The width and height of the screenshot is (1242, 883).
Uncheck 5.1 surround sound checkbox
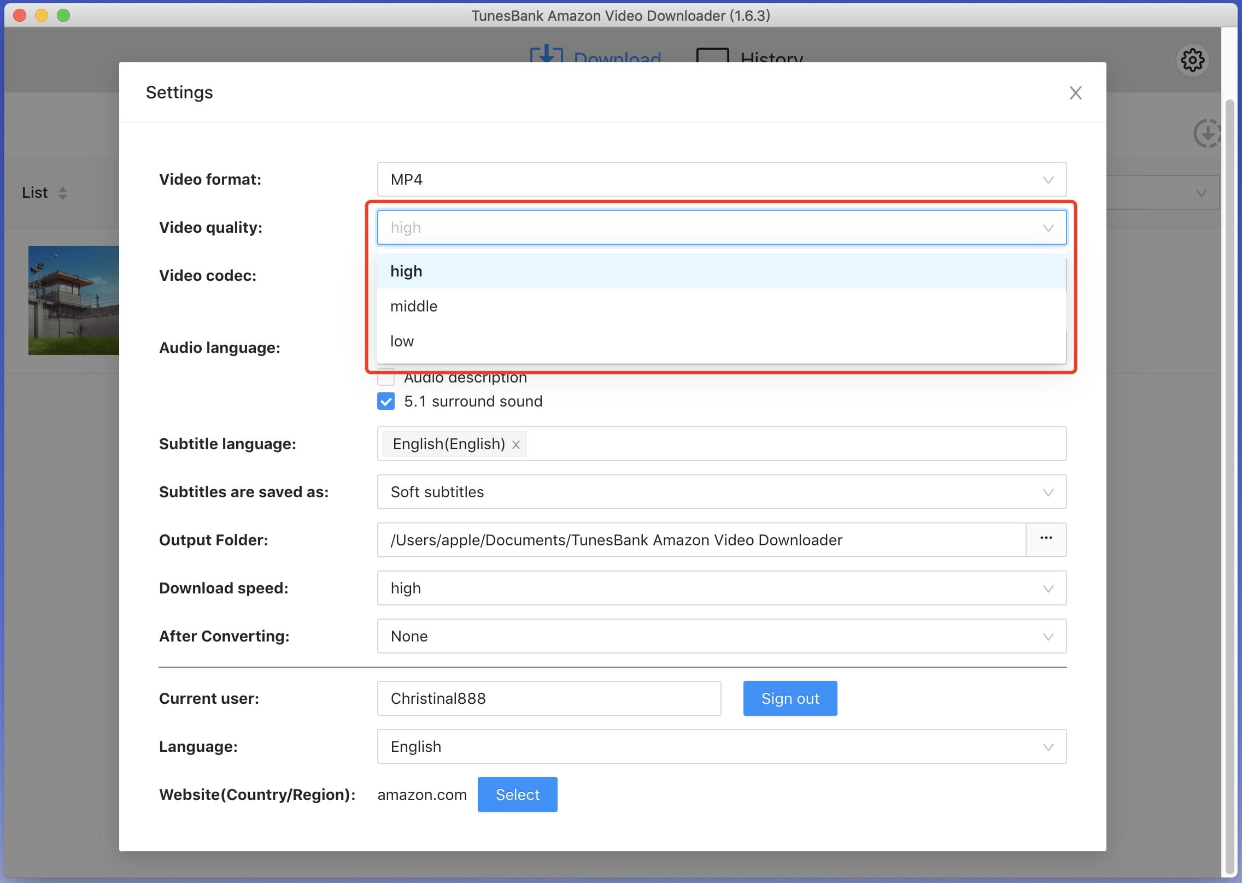click(x=386, y=402)
